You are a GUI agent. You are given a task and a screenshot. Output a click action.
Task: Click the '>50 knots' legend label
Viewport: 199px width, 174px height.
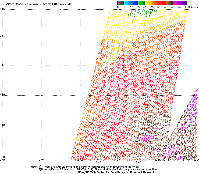[191, 7]
